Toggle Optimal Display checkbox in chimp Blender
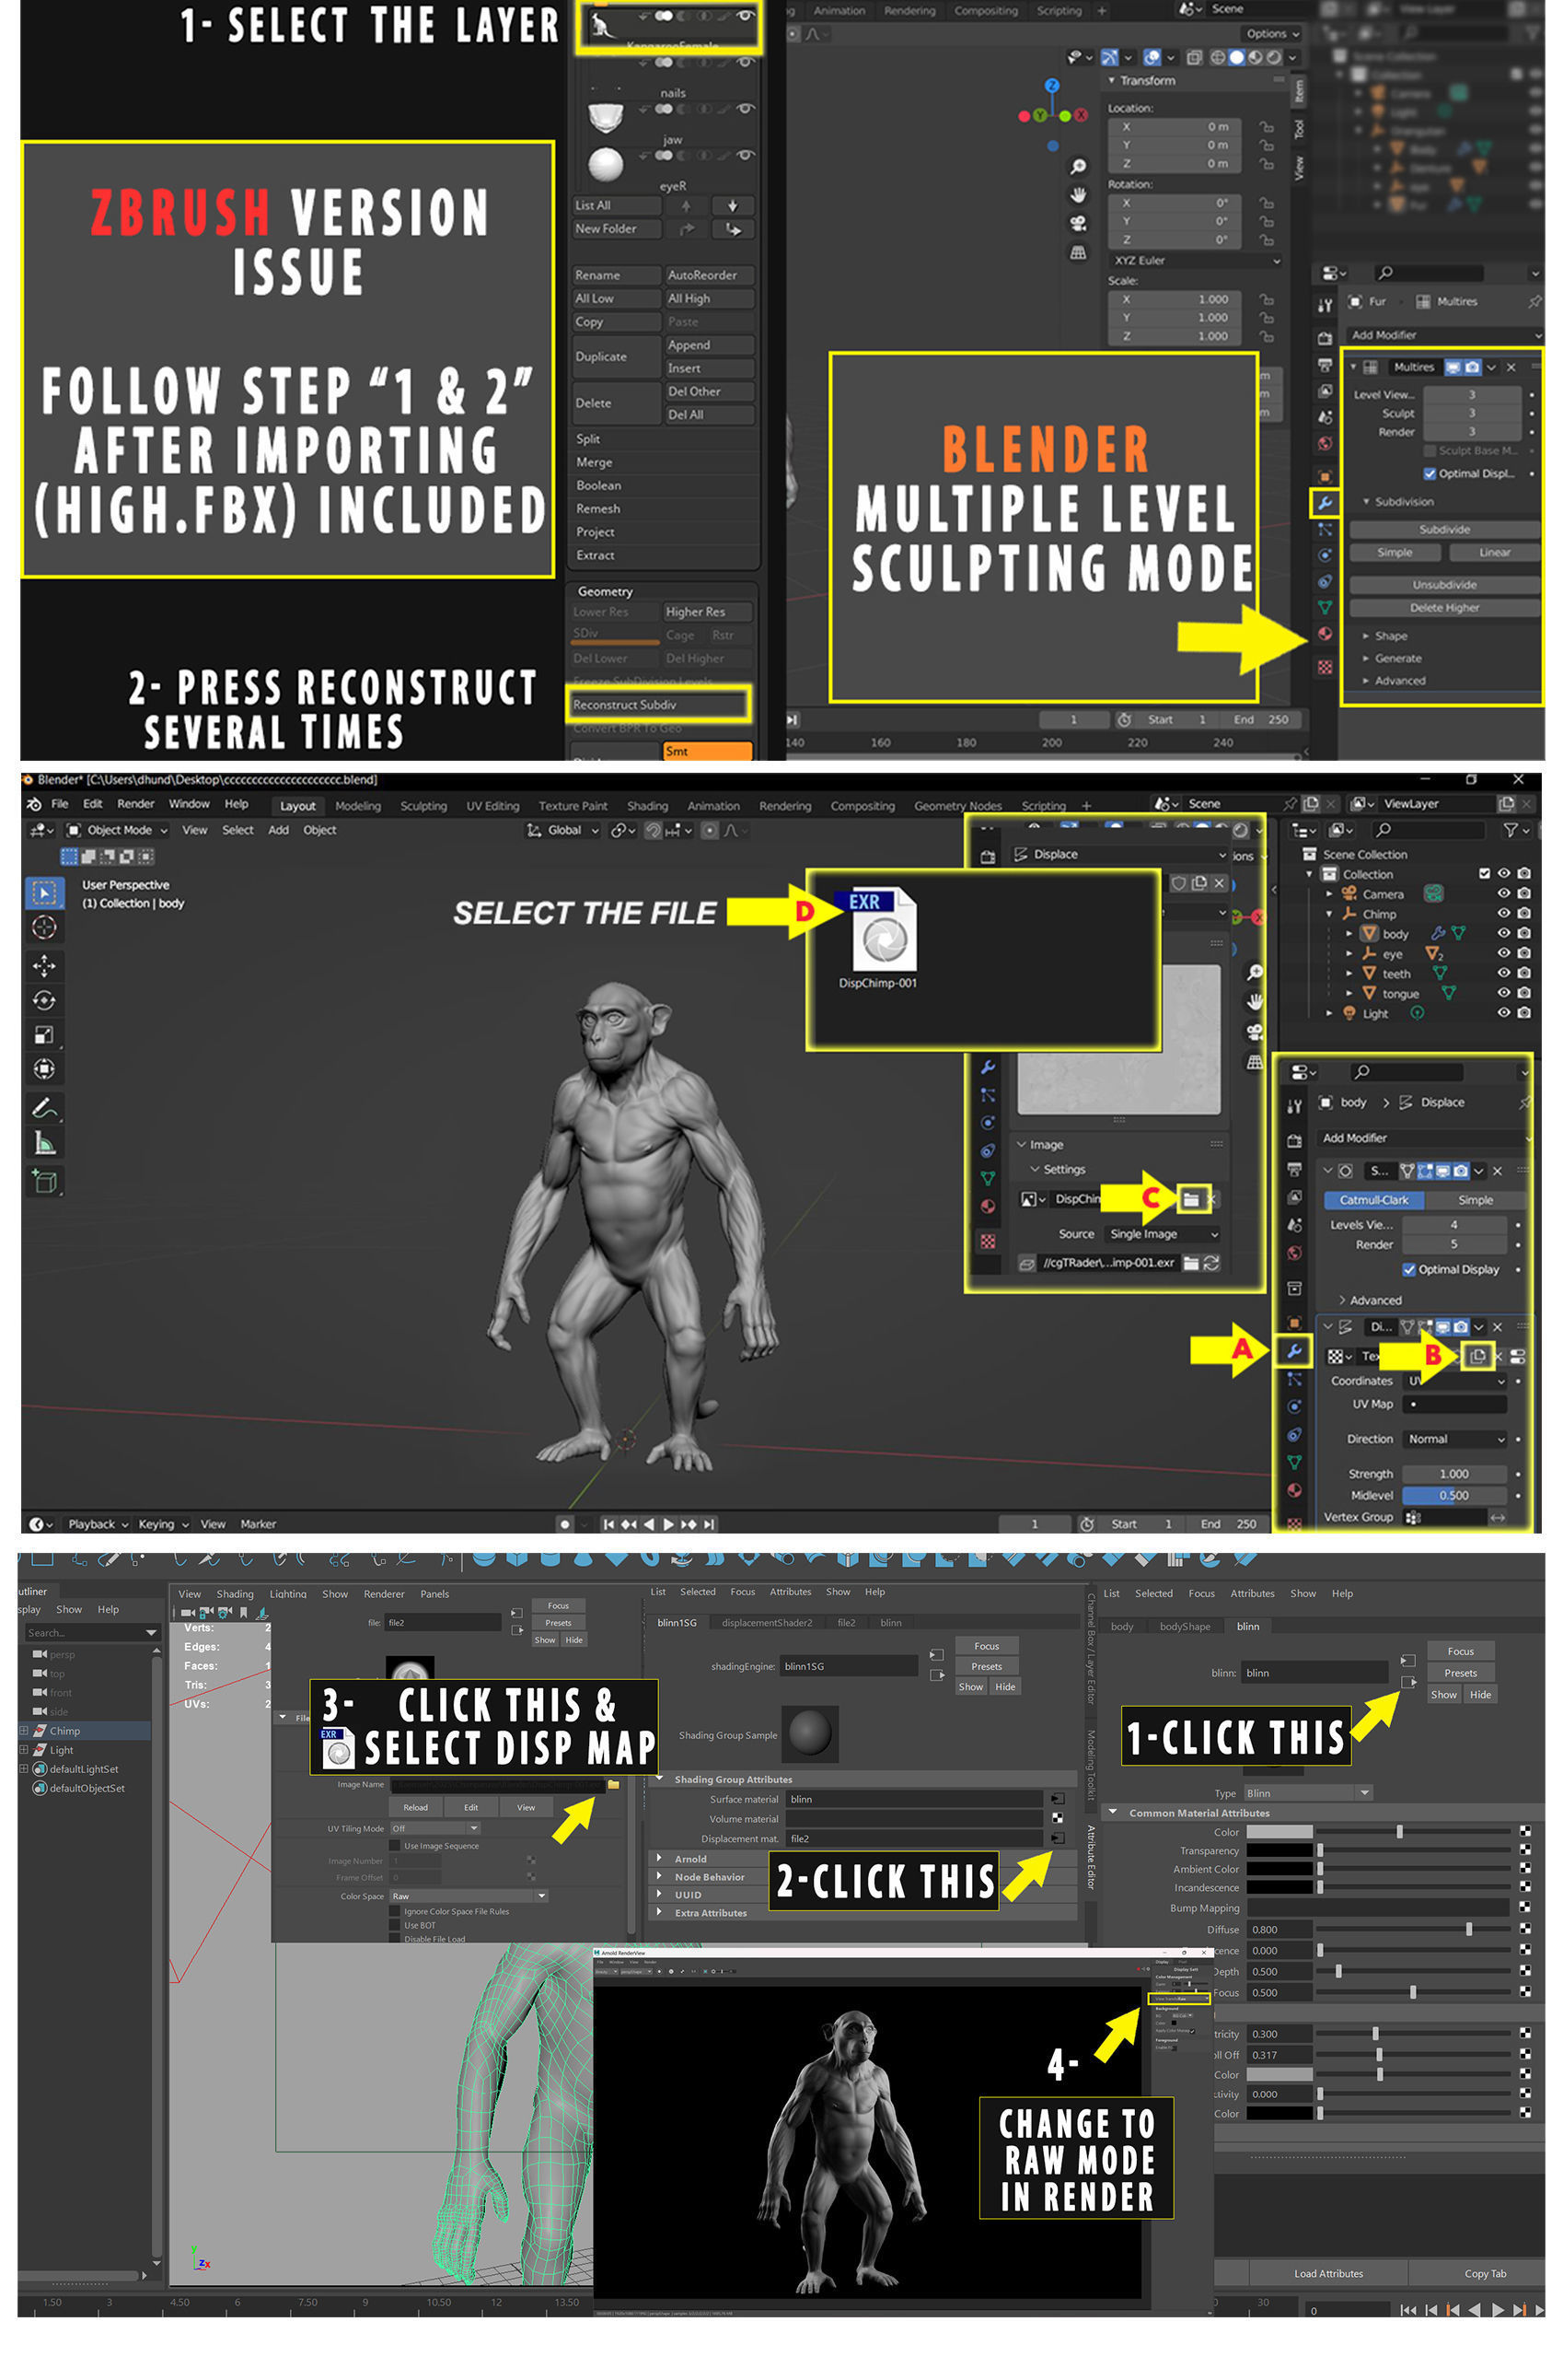 coord(1408,1269)
